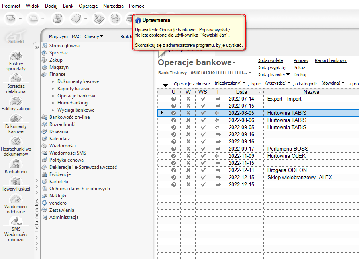
Task: Click the brush edit toolbar icon
Action: (99, 19)
